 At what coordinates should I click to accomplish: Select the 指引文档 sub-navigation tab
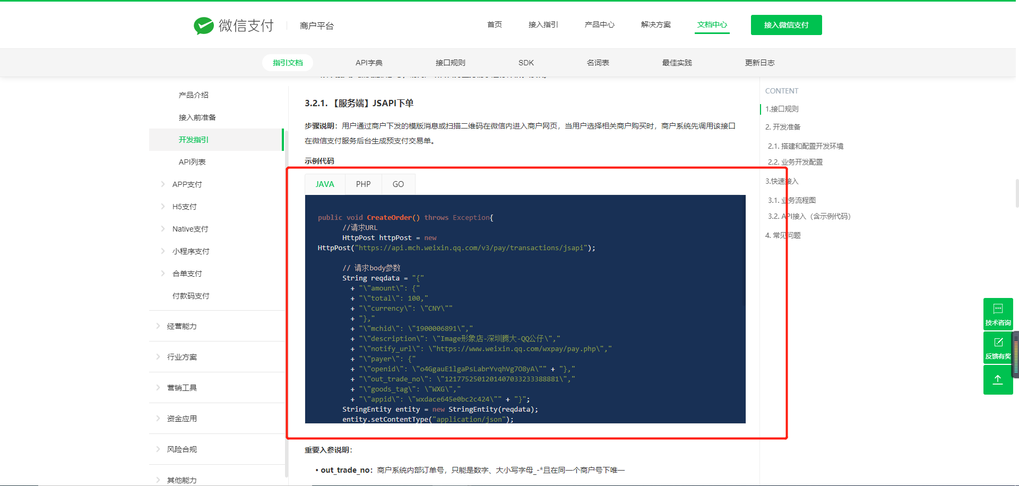tap(288, 63)
